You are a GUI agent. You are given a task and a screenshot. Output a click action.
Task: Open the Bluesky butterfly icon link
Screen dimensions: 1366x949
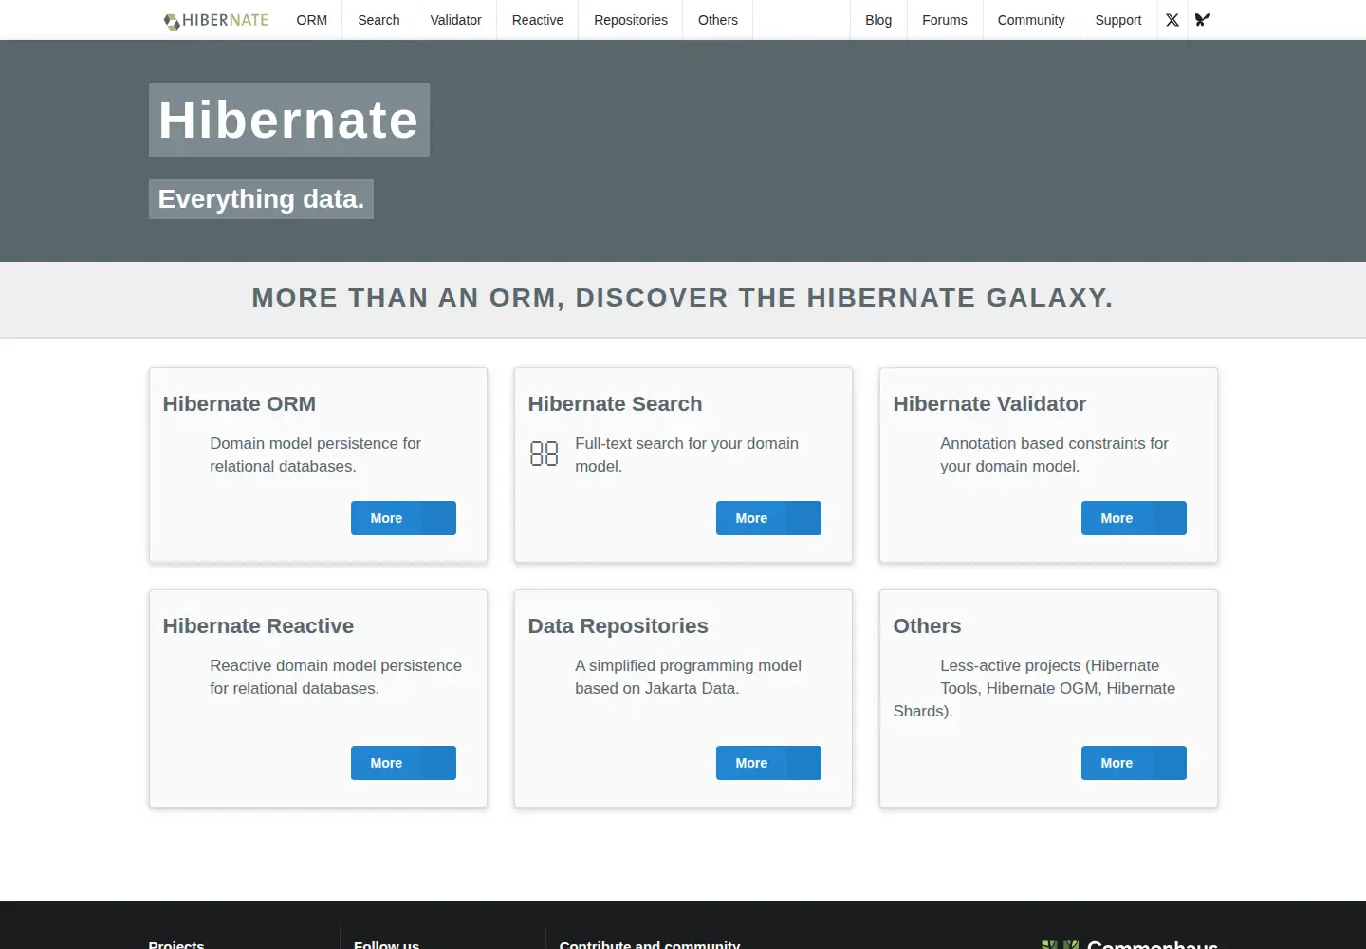pos(1203,20)
